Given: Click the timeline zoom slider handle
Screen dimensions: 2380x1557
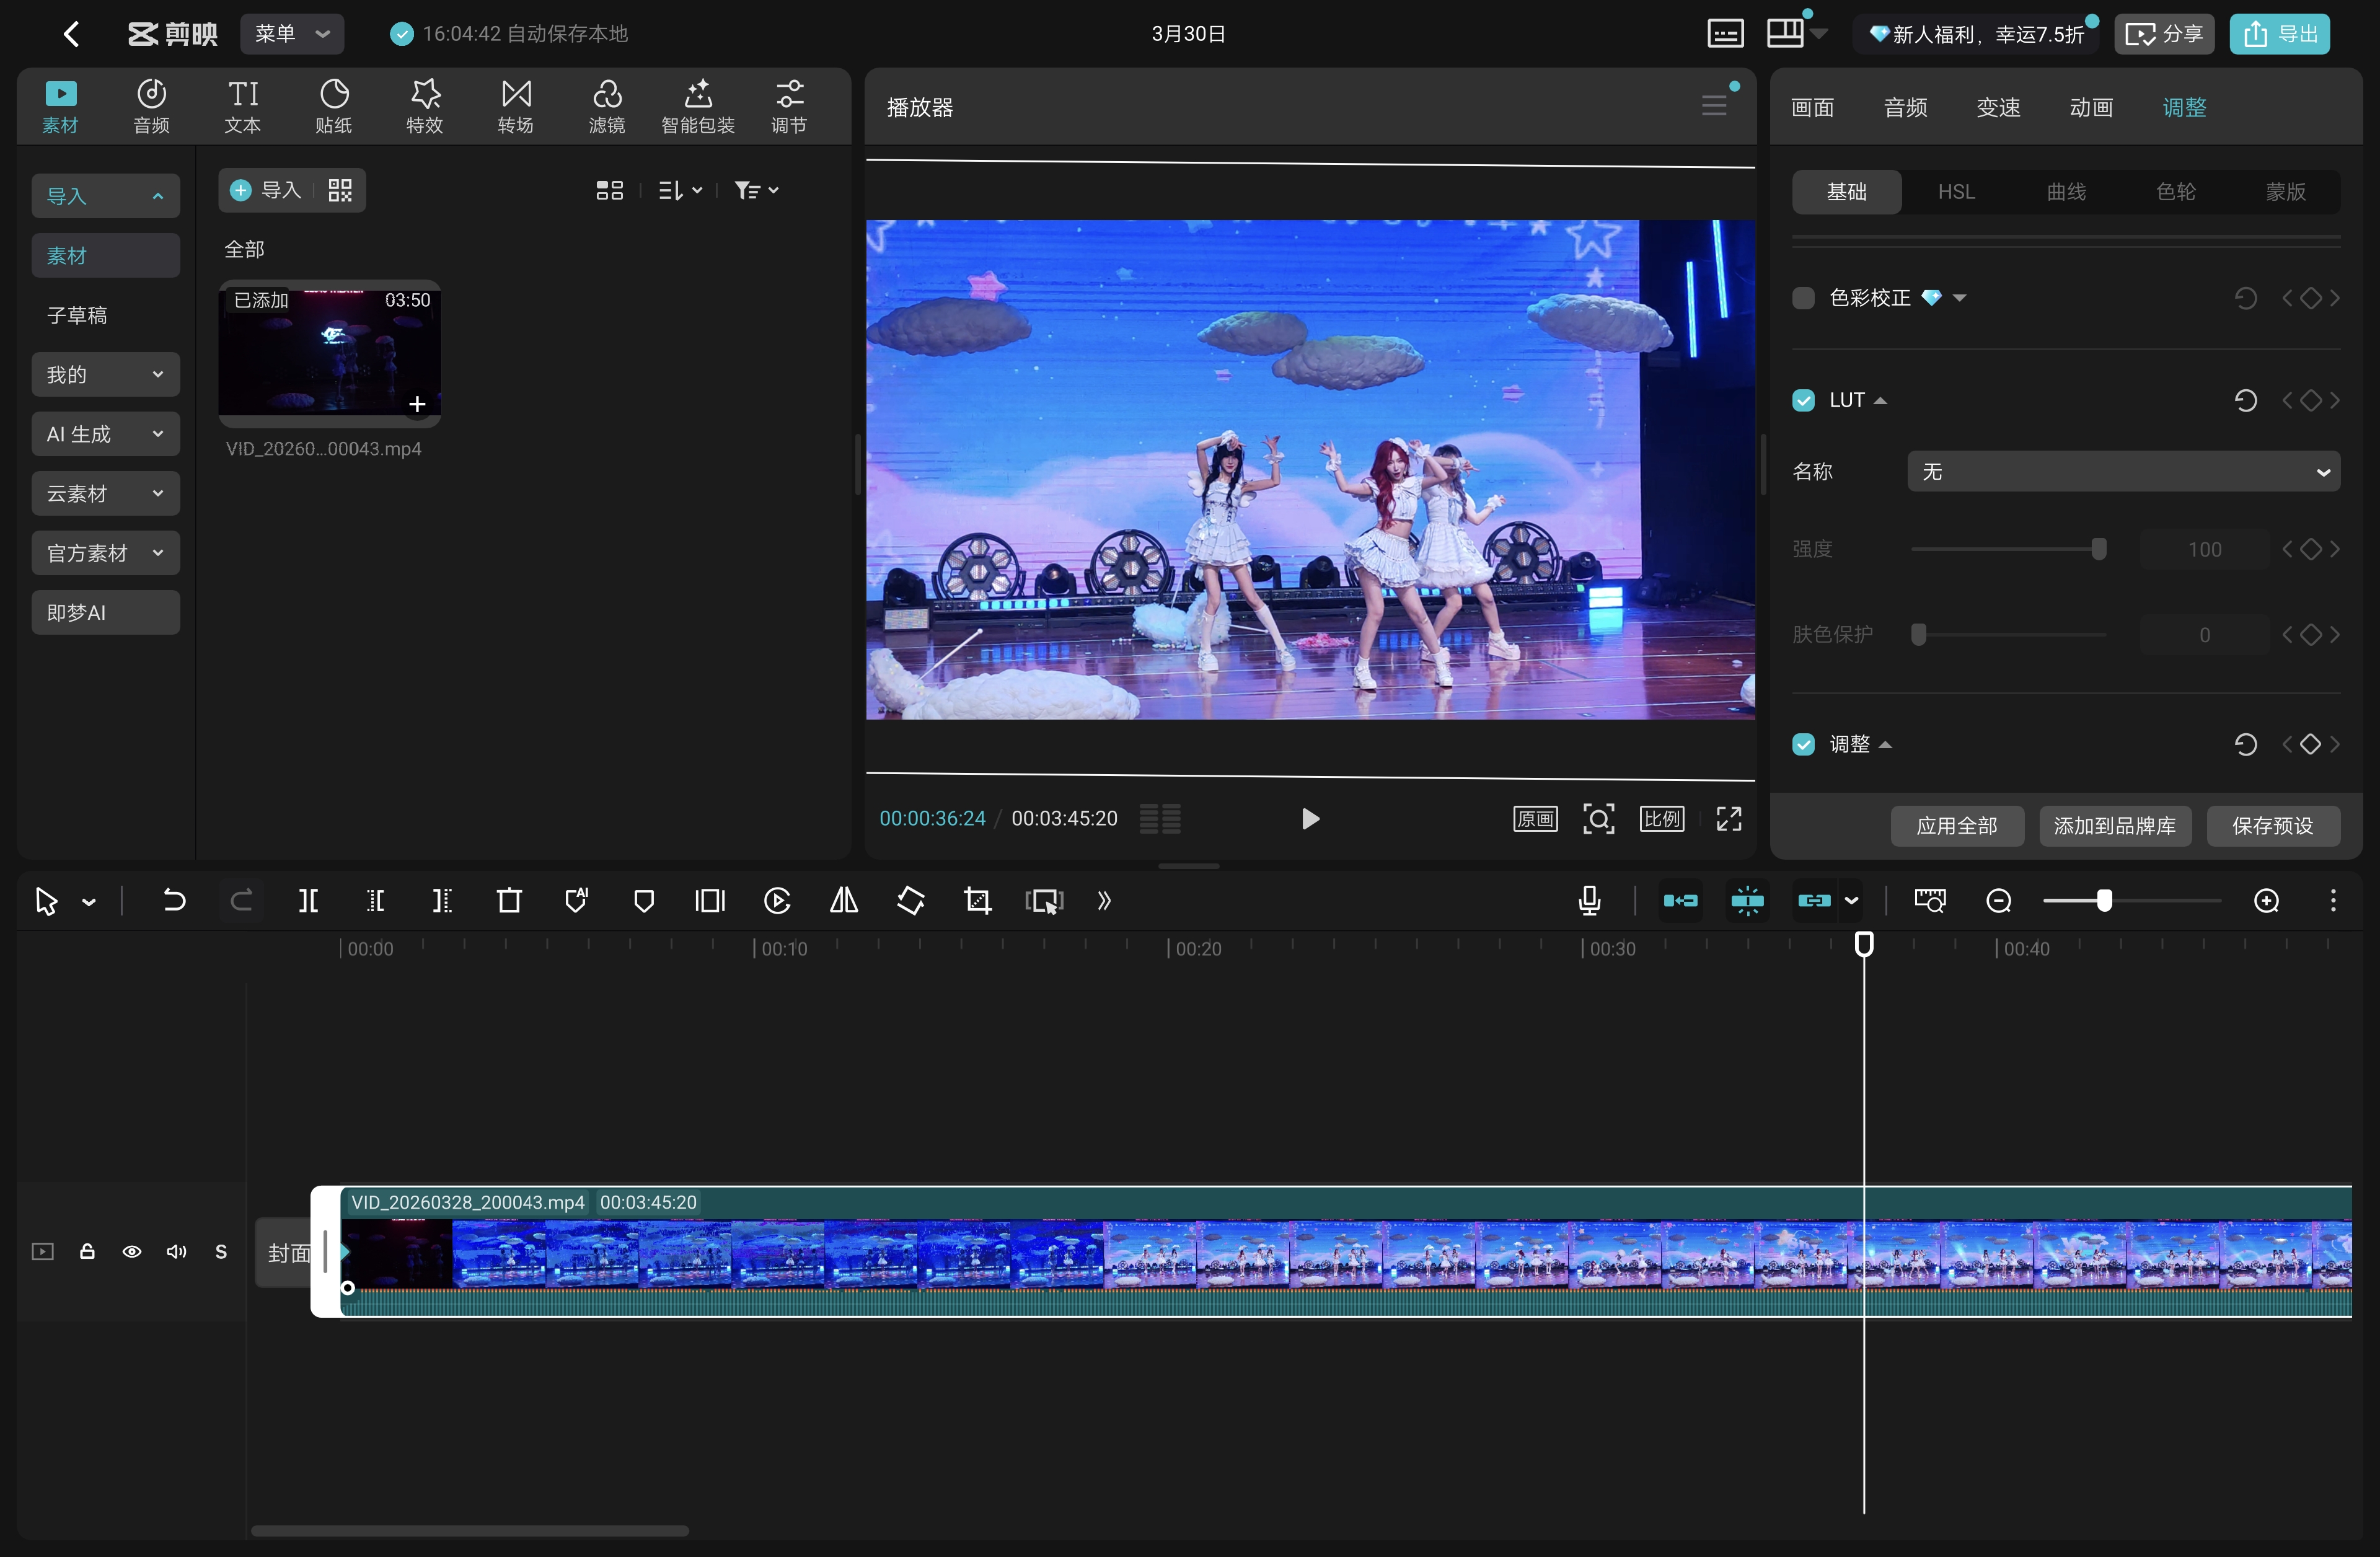Looking at the screenshot, I should click(x=2104, y=901).
